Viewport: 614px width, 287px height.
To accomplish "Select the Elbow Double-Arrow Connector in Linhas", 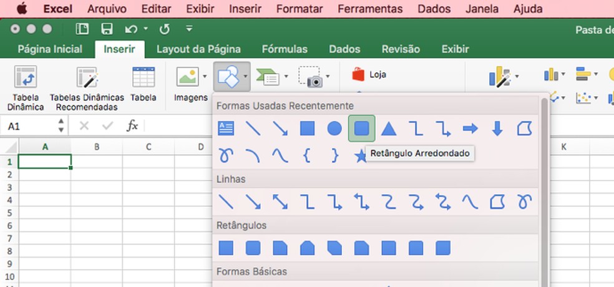I will tap(361, 202).
